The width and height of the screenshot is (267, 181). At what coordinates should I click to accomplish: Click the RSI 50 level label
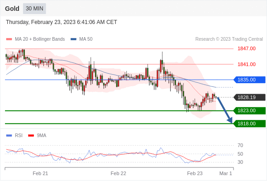tap(240, 154)
